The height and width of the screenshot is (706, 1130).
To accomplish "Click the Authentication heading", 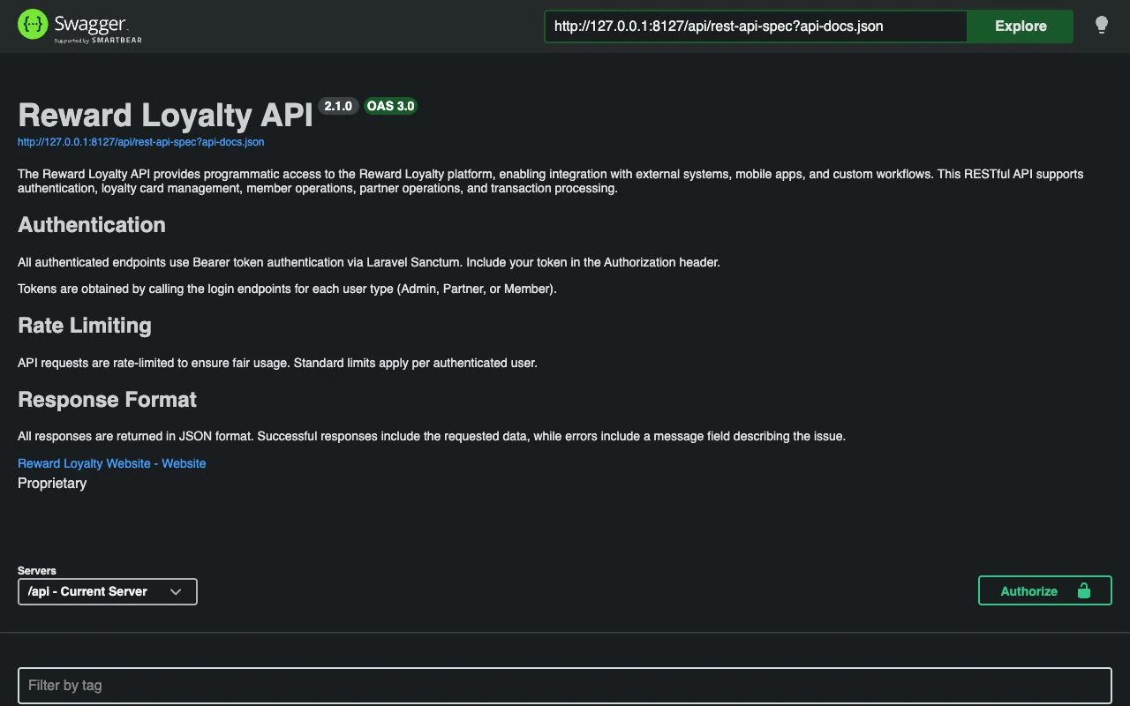I will [x=92, y=225].
